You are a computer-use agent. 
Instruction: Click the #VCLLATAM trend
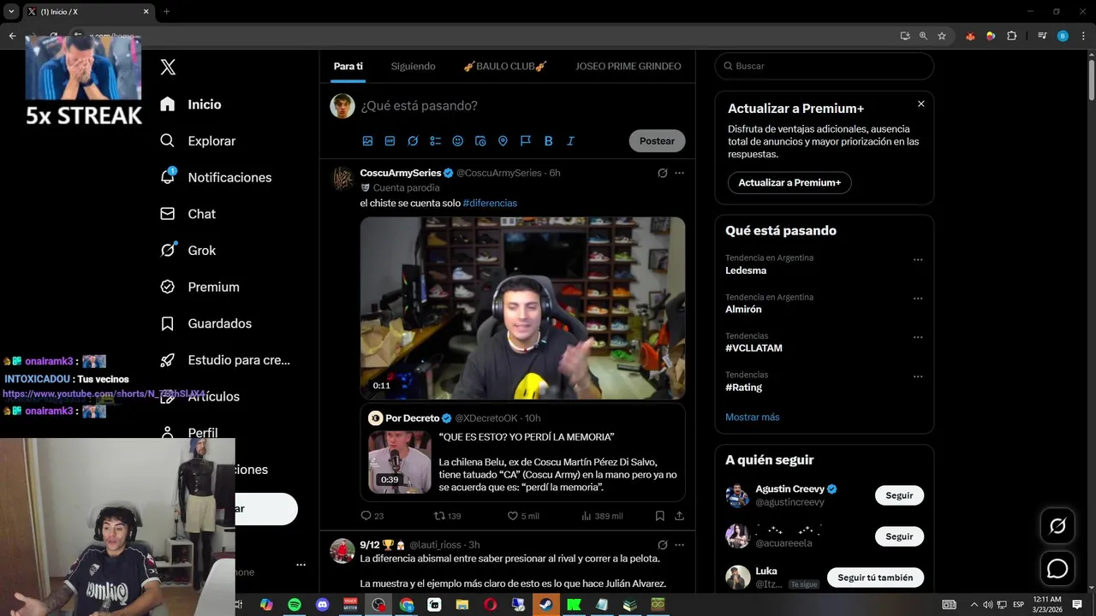click(753, 348)
